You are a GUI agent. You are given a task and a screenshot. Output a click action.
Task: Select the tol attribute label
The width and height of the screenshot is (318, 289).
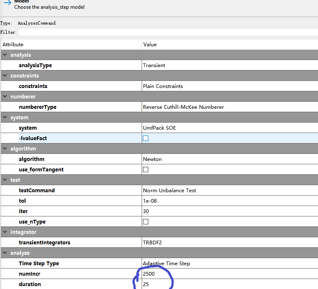click(x=22, y=201)
